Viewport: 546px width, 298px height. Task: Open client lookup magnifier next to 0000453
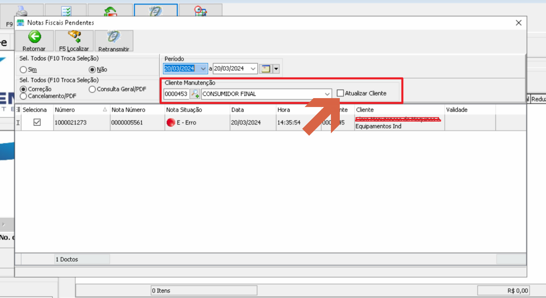tap(195, 94)
